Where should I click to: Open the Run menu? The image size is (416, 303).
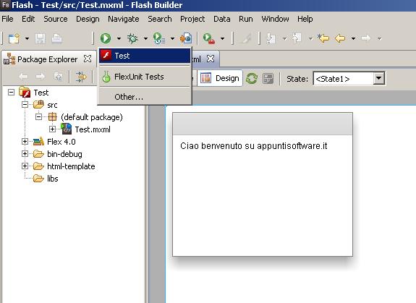coord(246,19)
